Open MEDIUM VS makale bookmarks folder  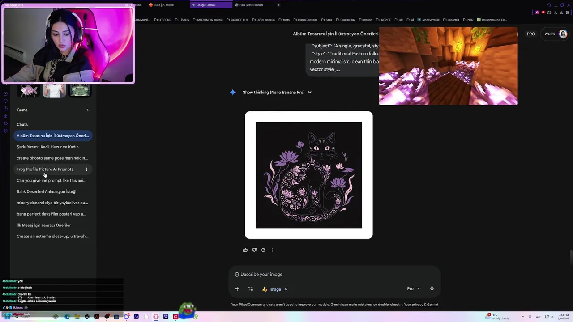pyautogui.click(x=208, y=20)
